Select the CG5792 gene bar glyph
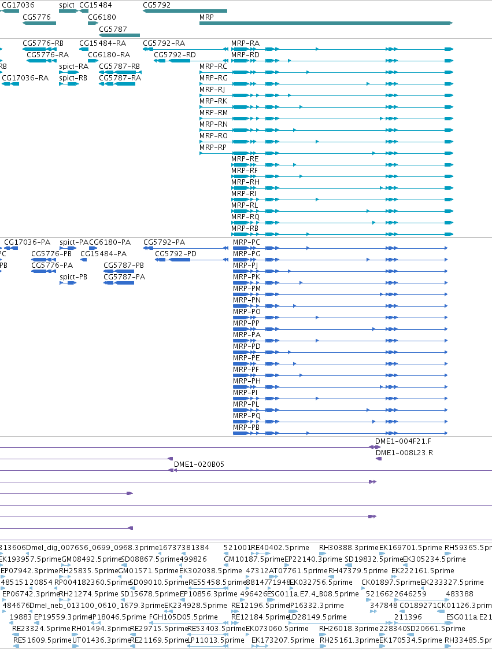This screenshot has height=649, width=492. [x=185, y=11]
